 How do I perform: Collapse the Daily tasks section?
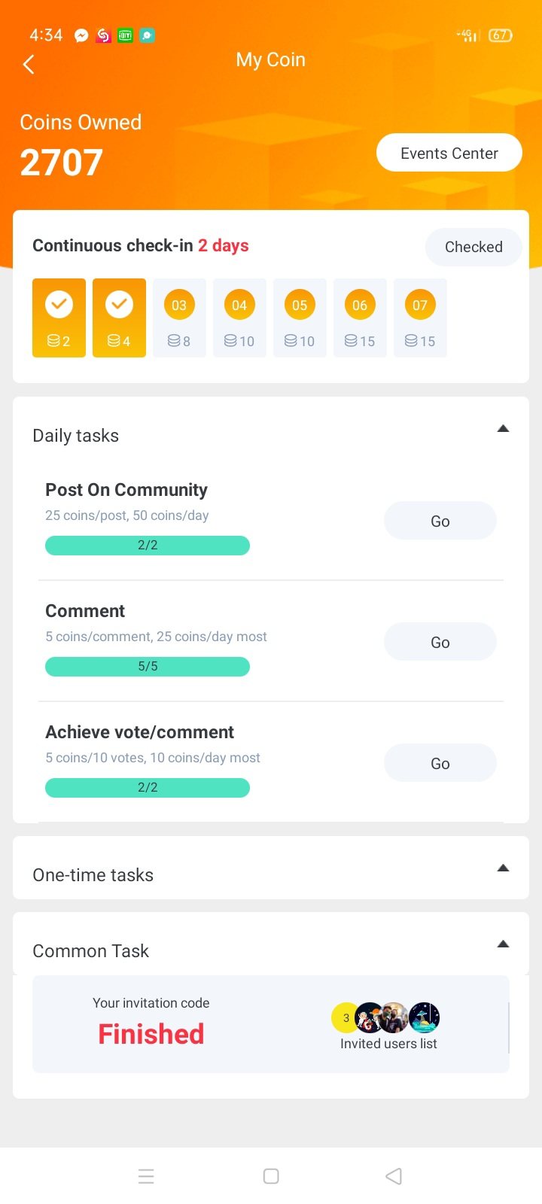click(503, 429)
